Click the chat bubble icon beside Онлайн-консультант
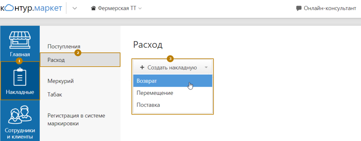The height and width of the screenshot is (141, 361). 299,8
